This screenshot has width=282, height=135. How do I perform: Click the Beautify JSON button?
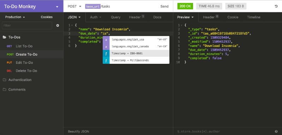click(78, 131)
